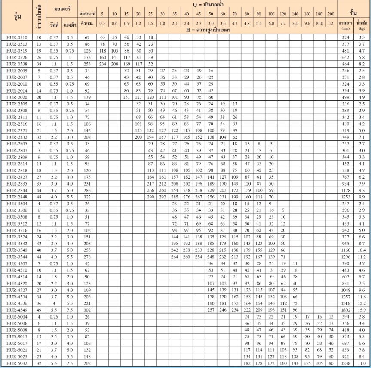This screenshot has height=368, width=371.
Task: Click the Q = ปริมาณน้ำ heading
Action: tap(208, 4)
